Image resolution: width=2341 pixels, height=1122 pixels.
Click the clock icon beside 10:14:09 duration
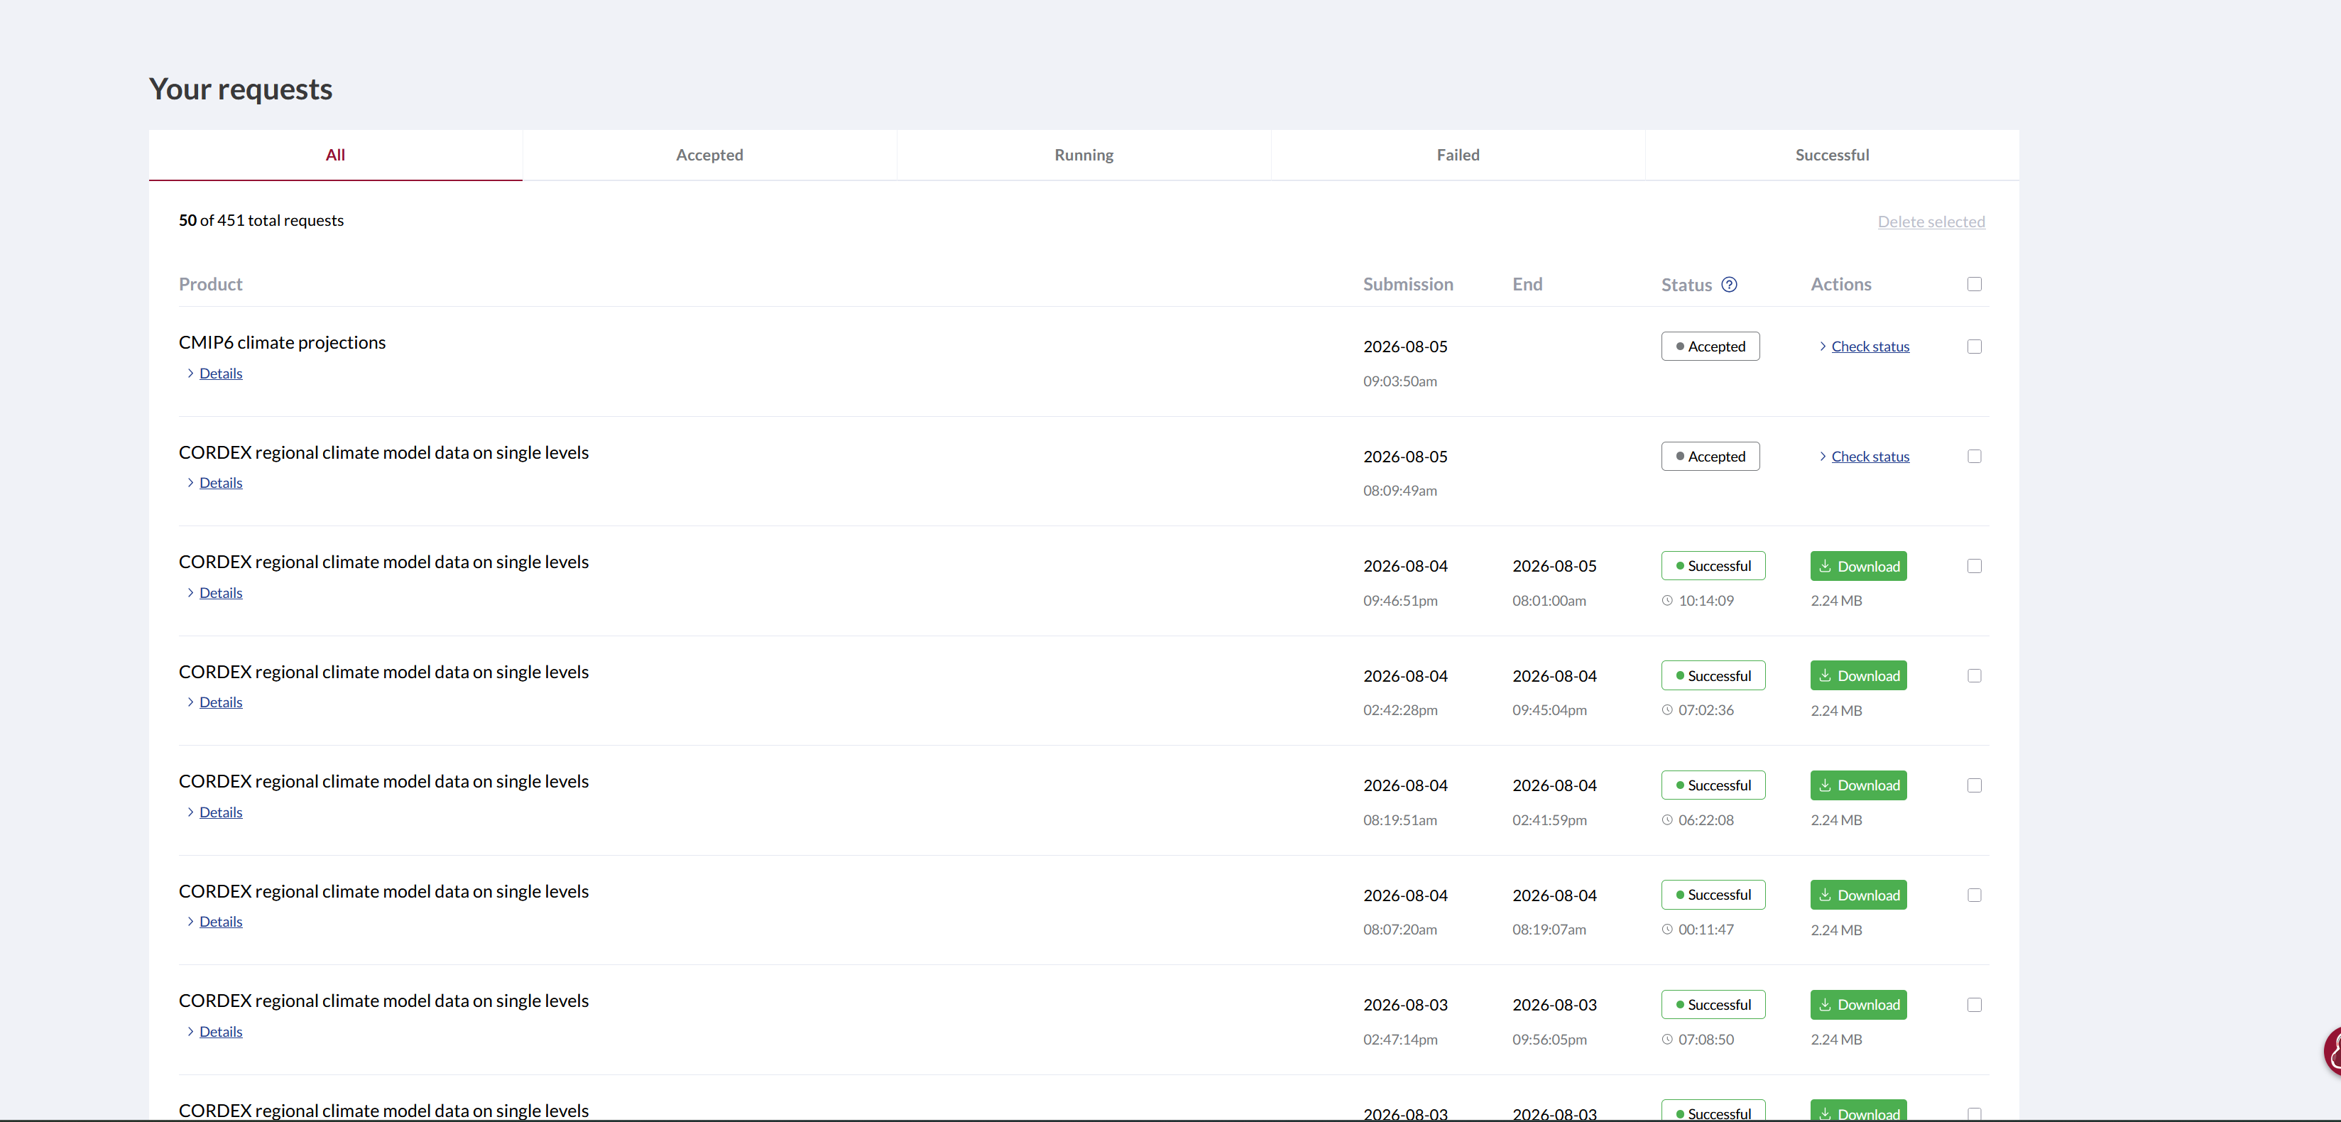tap(1668, 600)
